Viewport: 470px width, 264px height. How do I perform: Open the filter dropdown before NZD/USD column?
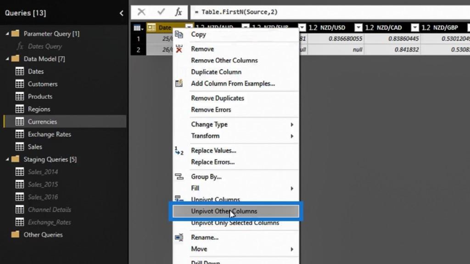[x=302, y=28]
